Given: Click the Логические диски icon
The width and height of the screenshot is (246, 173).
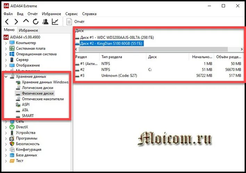Looking at the screenshot, I should (18, 88).
